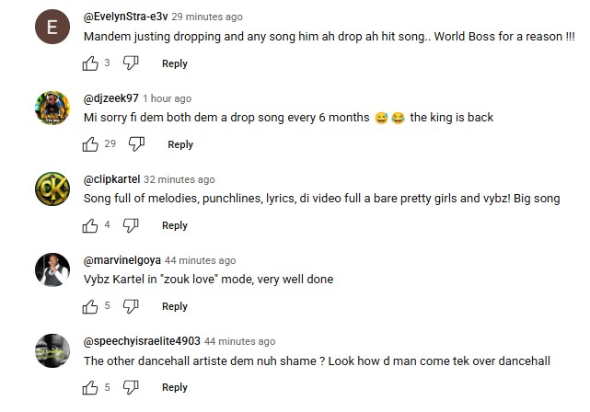Dislike the comment by @clipkartel
The height and width of the screenshot is (412, 590).
(x=131, y=225)
